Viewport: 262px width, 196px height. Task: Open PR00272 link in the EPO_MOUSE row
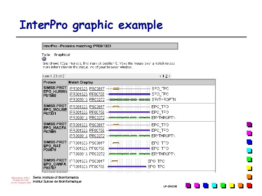pyautogui.click(x=97, y=118)
